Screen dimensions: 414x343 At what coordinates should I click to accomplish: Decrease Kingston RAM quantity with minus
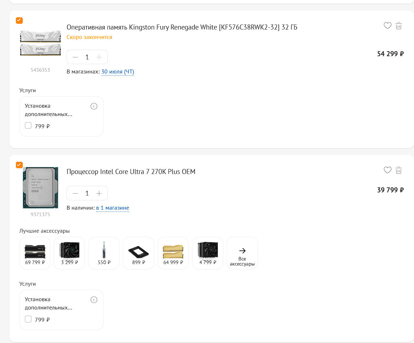coord(75,57)
